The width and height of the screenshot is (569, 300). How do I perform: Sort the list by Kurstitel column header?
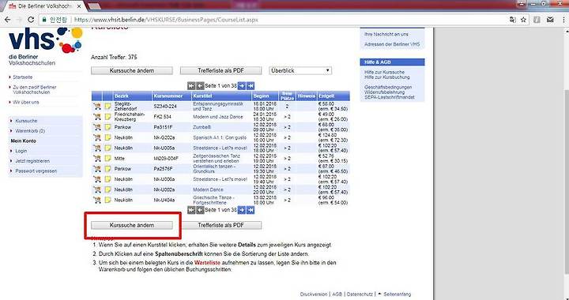202,96
